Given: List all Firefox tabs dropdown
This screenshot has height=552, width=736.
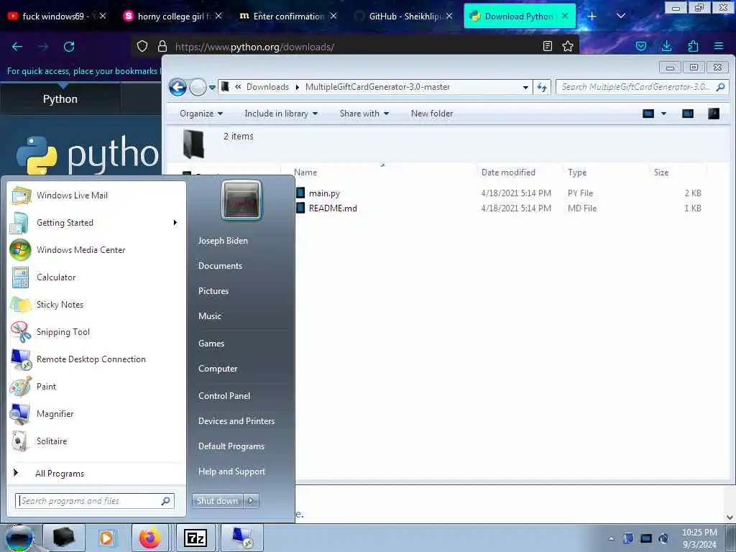Looking at the screenshot, I should 621,17.
